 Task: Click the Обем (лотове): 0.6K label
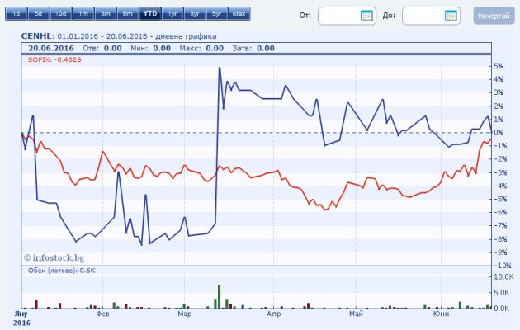tap(62, 271)
